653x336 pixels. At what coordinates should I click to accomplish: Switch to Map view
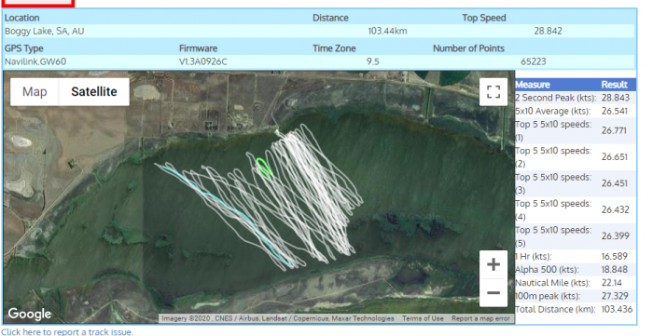pos(35,92)
